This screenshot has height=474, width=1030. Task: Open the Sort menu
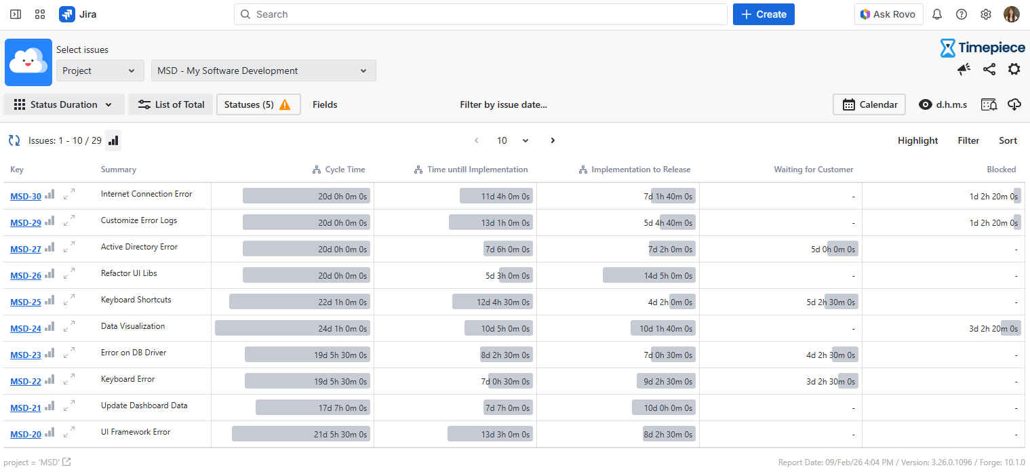1008,140
